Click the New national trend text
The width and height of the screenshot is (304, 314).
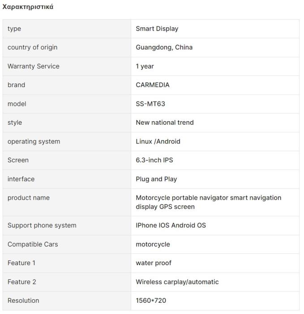tap(164, 123)
